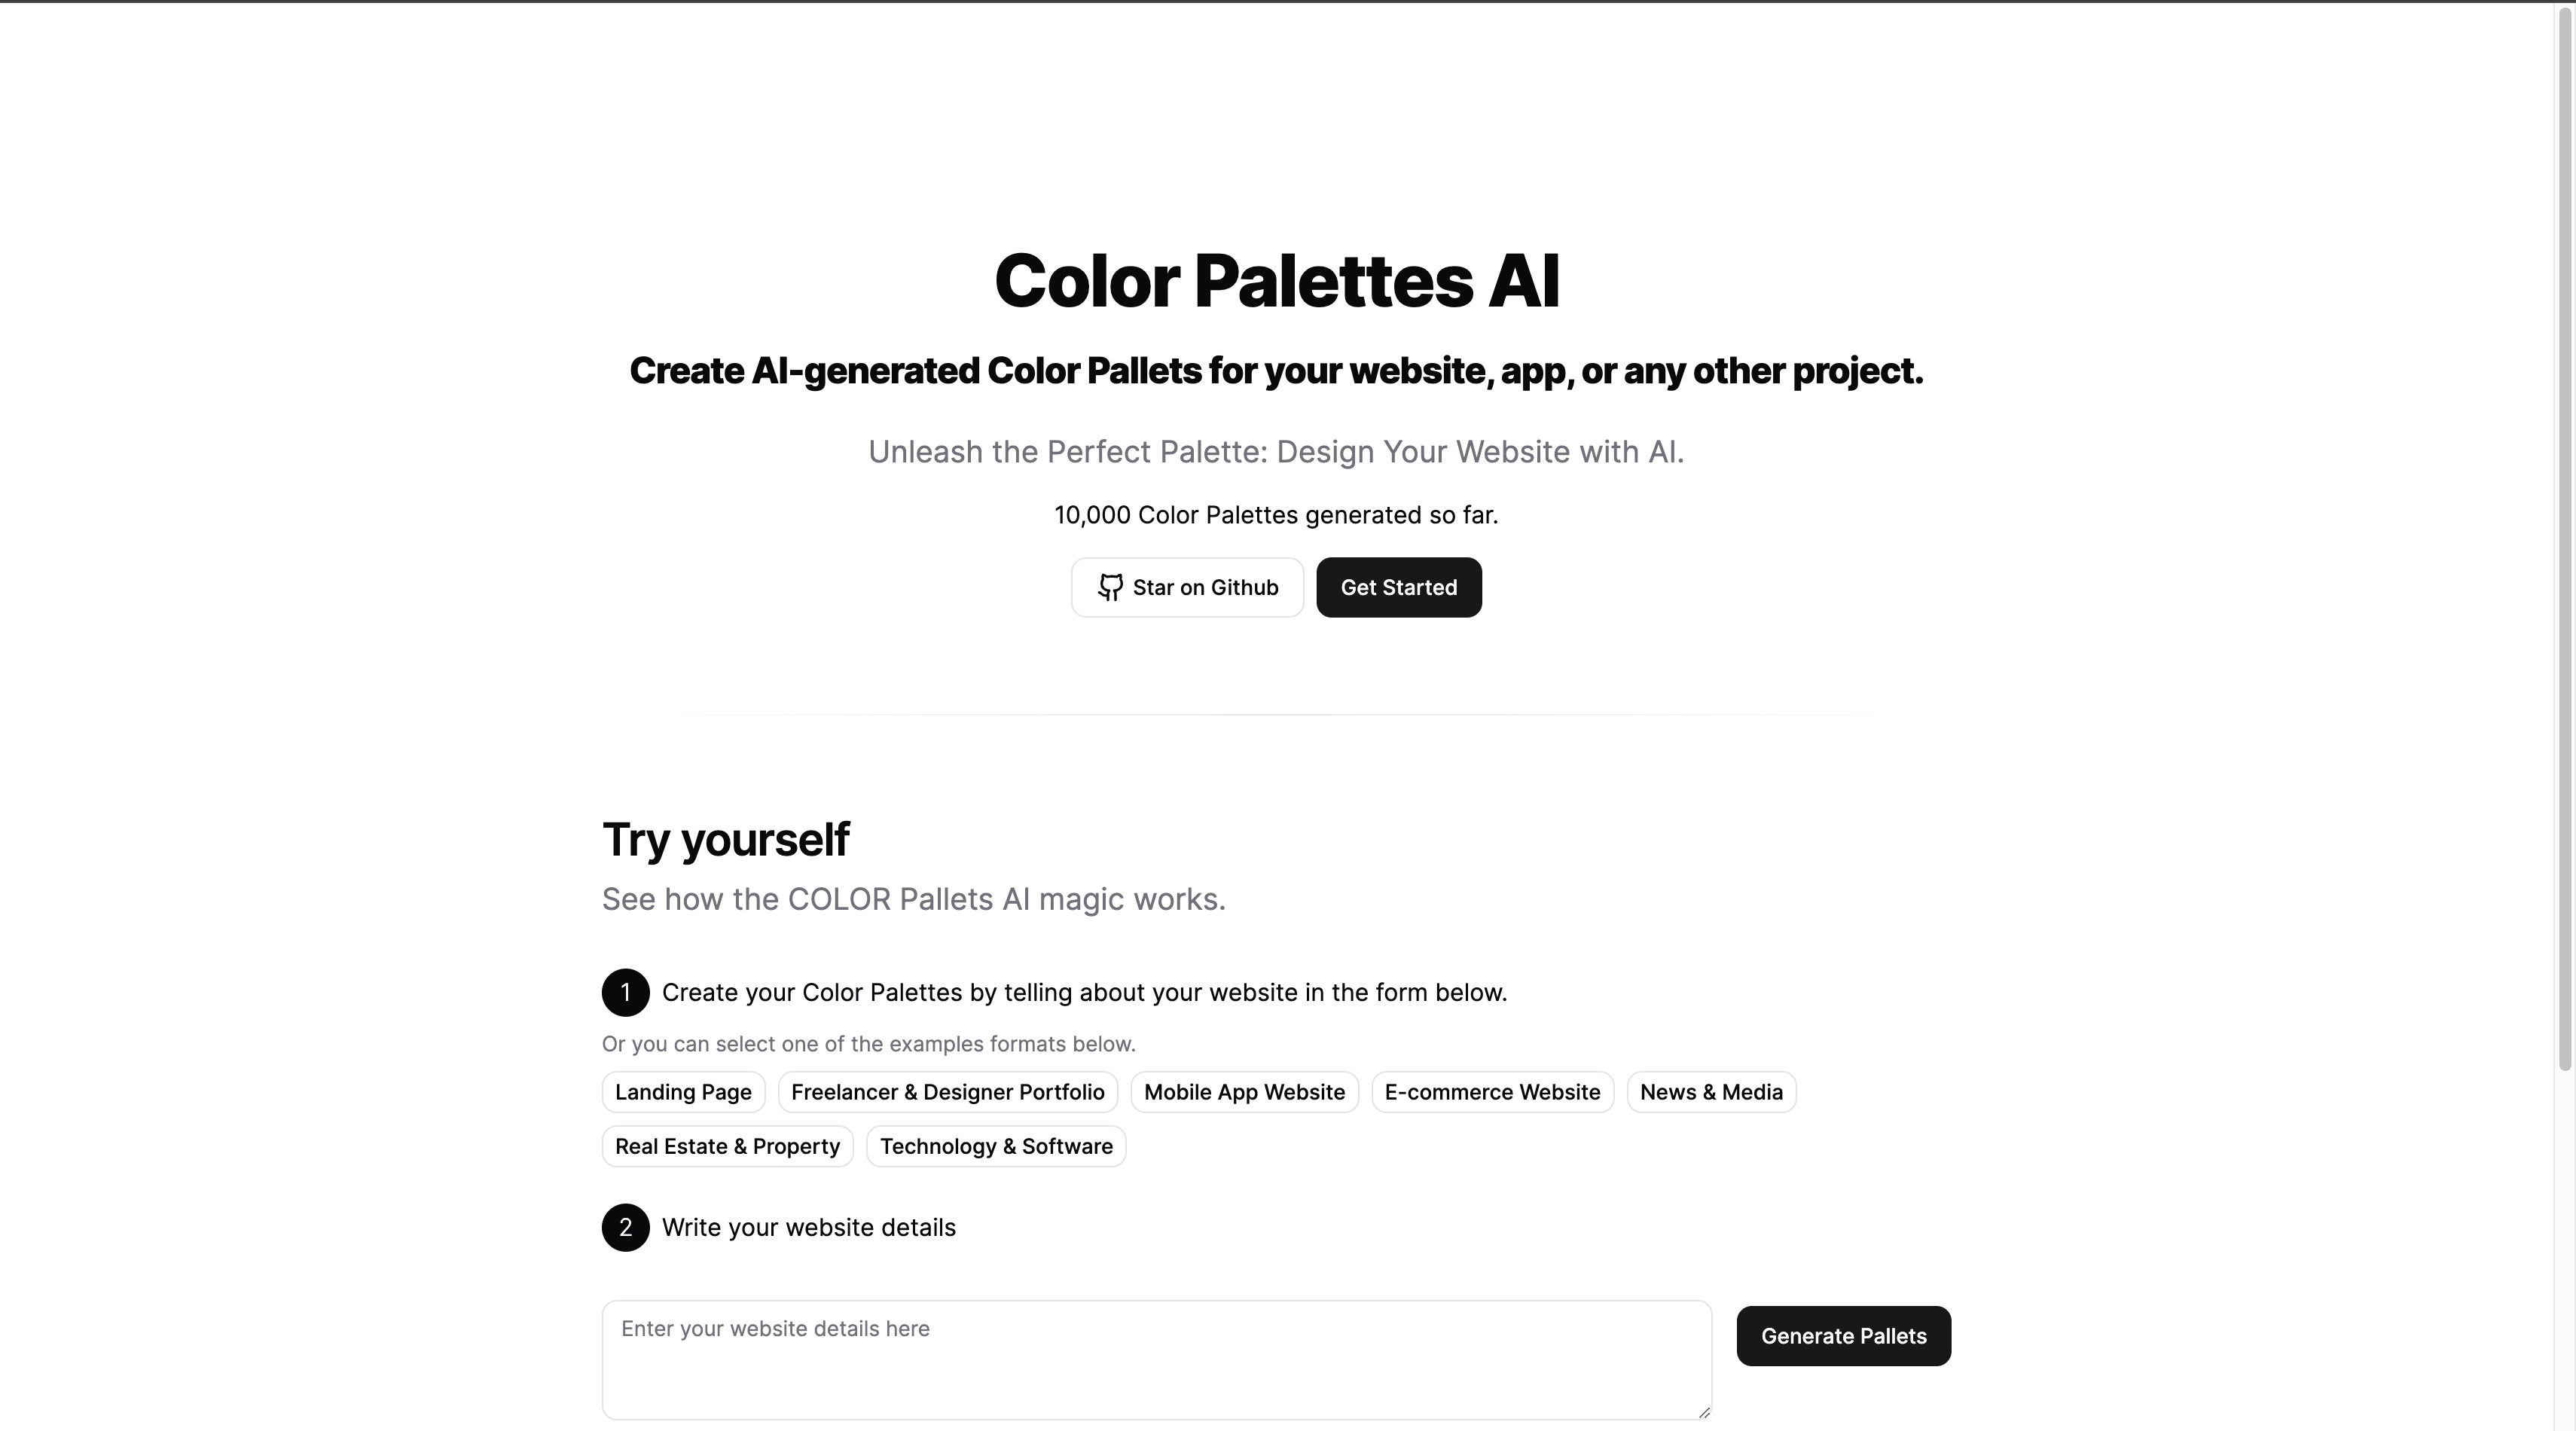This screenshot has height=1431, width=2576.
Task: Click the Try yourself section heading
Action: click(x=726, y=839)
